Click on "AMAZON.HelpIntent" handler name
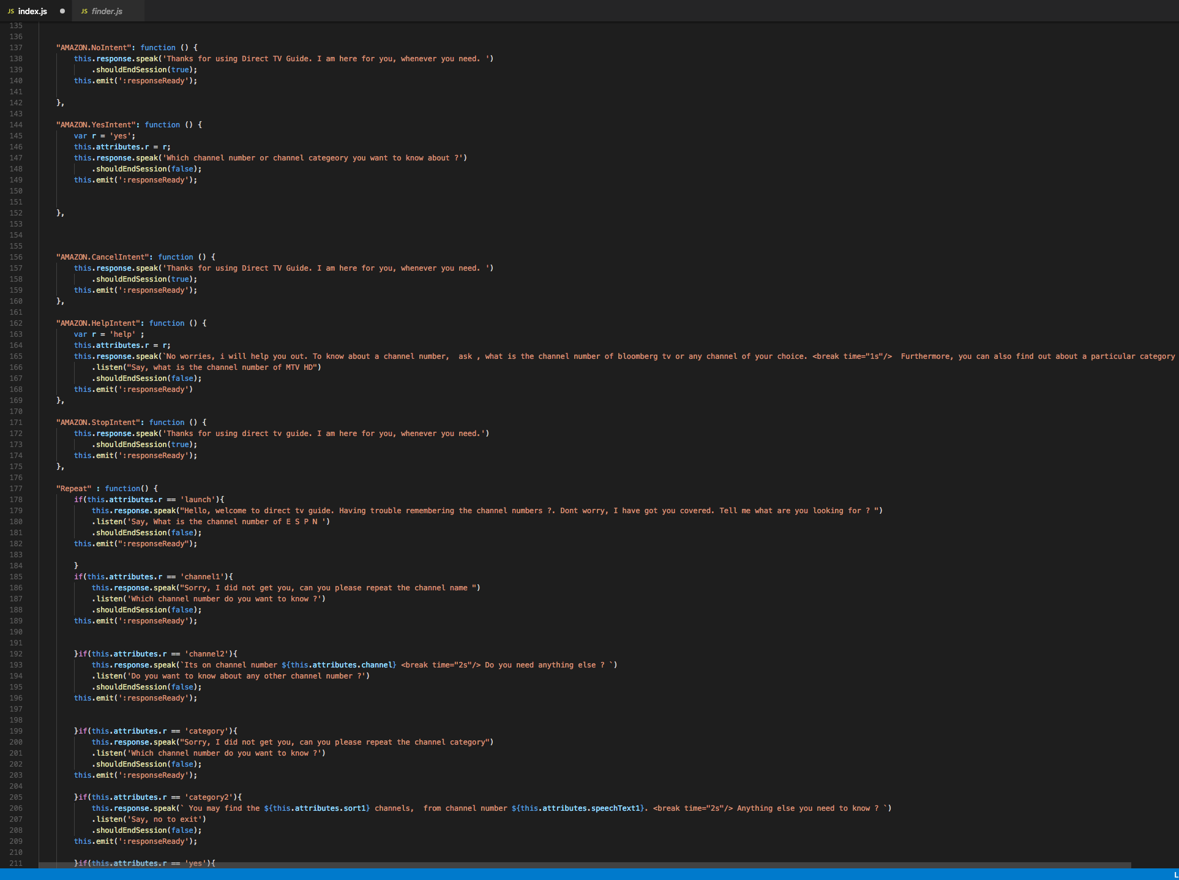Viewport: 1179px width, 880px height. pyautogui.click(x=98, y=323)
